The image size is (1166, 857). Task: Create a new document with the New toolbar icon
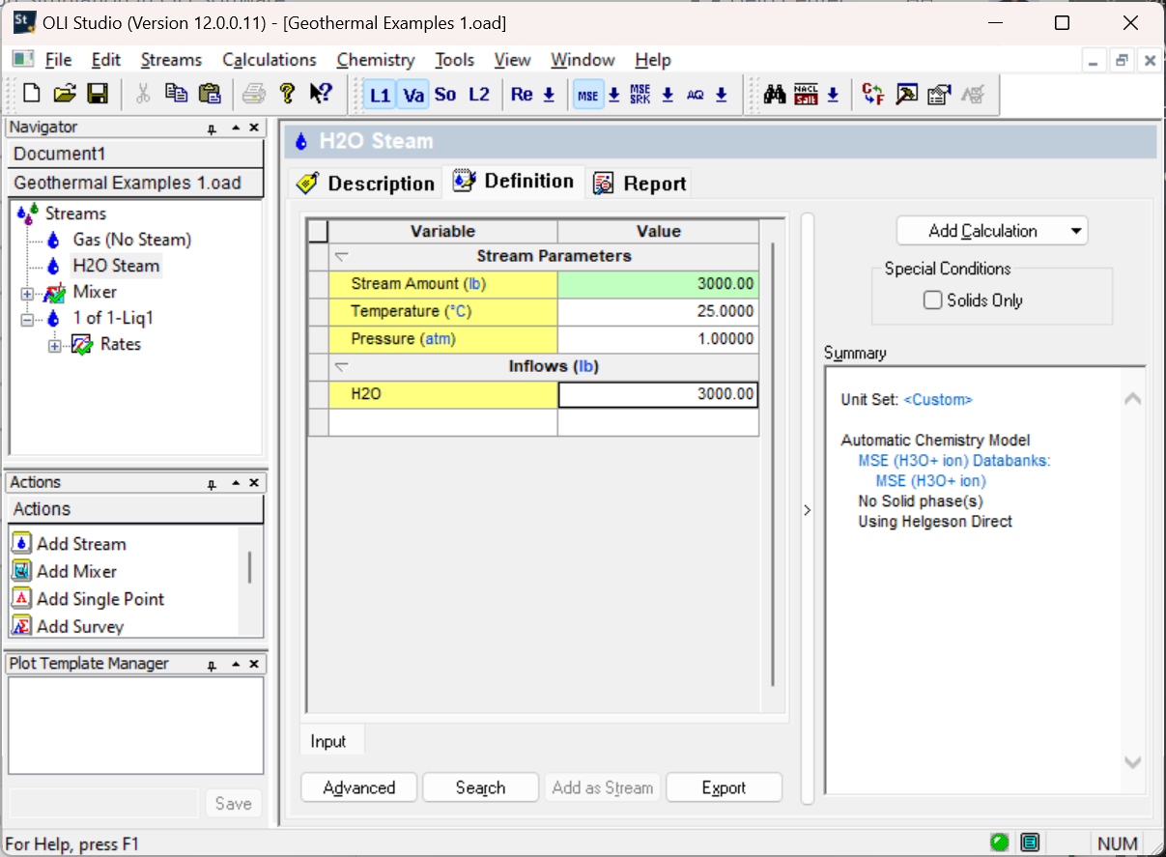coord(32,94)
